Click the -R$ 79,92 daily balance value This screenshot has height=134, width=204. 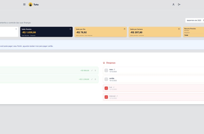tap(81, 32)
